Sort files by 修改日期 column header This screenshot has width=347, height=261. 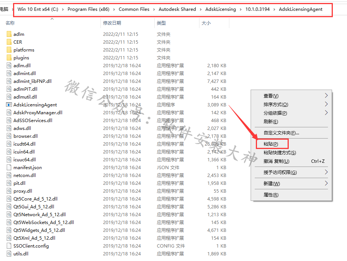(x=112, y=23)
